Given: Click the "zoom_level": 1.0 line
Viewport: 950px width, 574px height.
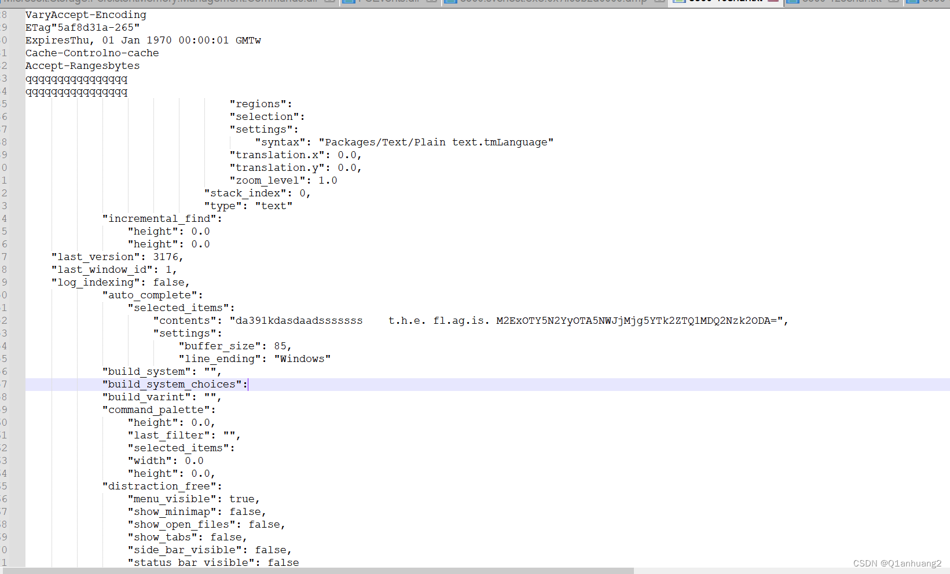Looking at the screenshot, I should tap(283, 181).
